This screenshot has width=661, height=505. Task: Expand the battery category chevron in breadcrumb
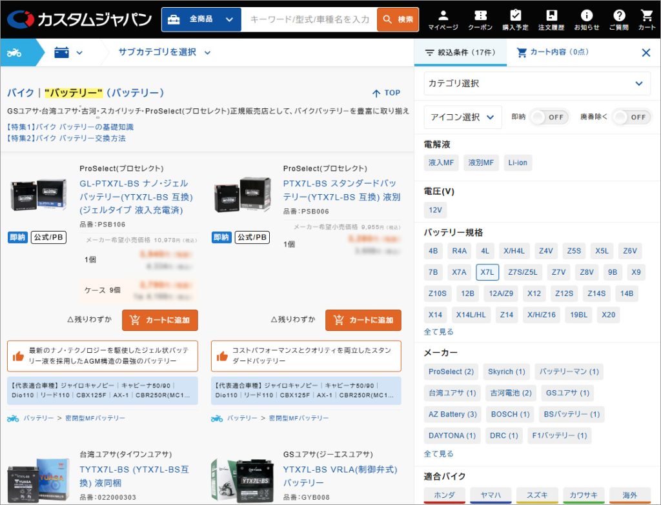click(79, 53)
